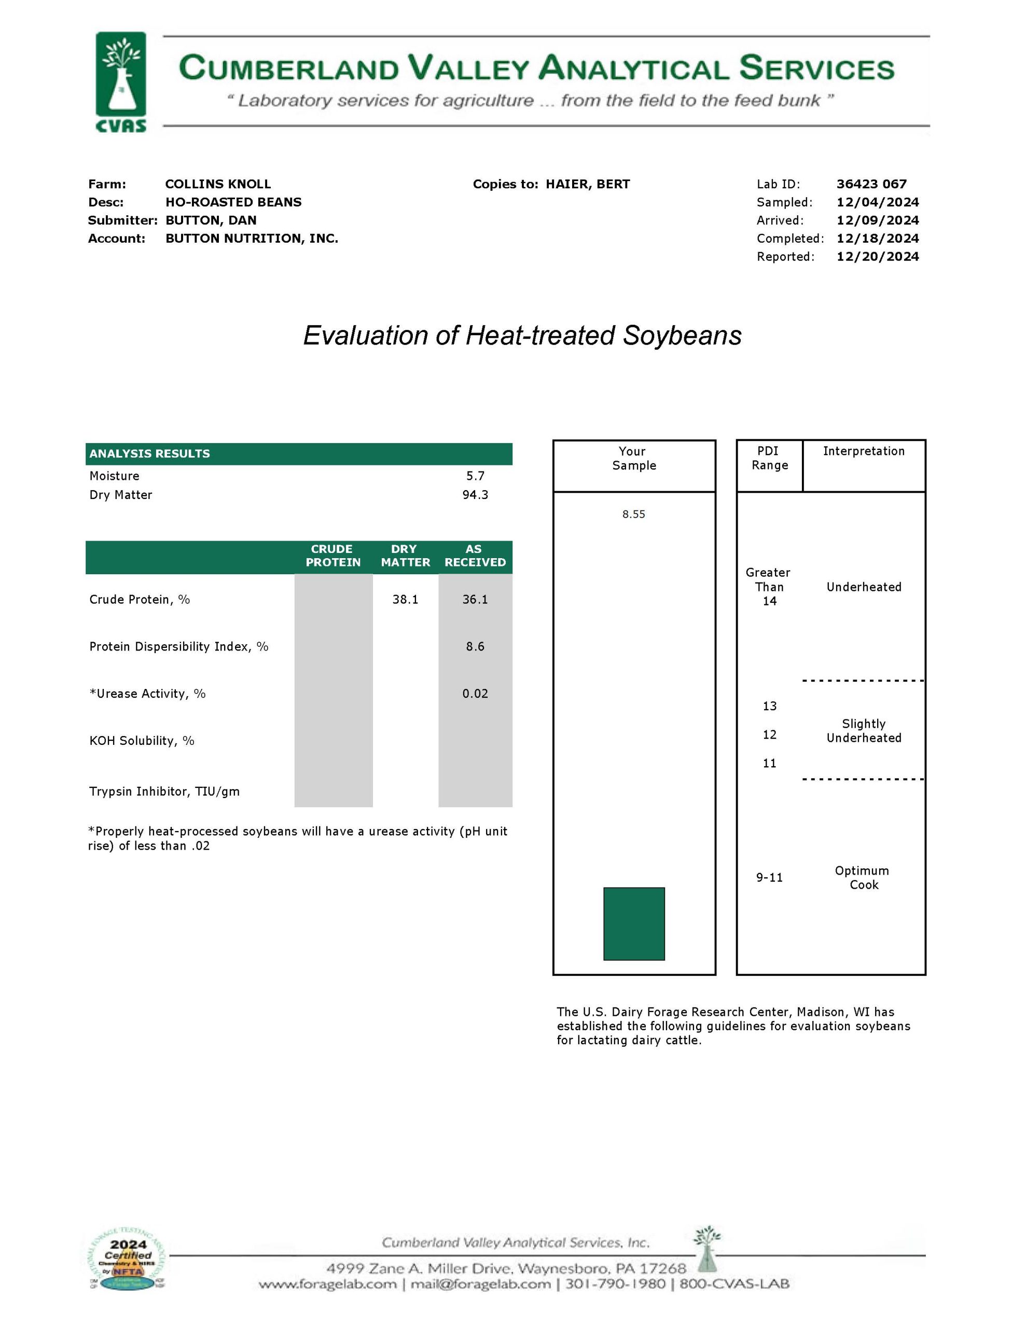
Task: Click the CRUDE PROTEIN column header
Action: 332,556
